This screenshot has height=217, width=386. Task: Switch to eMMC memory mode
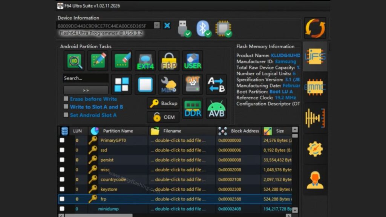pos(315,87)
